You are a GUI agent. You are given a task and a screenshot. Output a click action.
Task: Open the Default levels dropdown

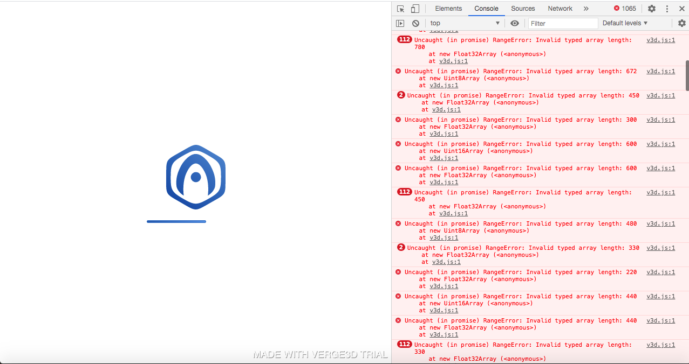click(625, 23)
